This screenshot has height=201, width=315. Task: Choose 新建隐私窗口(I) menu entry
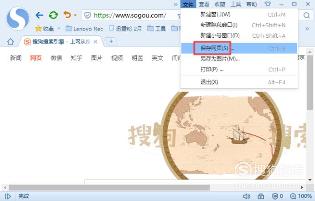click(239, 25)
